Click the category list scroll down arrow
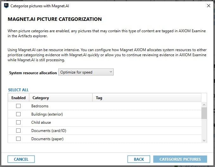 (x=204, y=140)
